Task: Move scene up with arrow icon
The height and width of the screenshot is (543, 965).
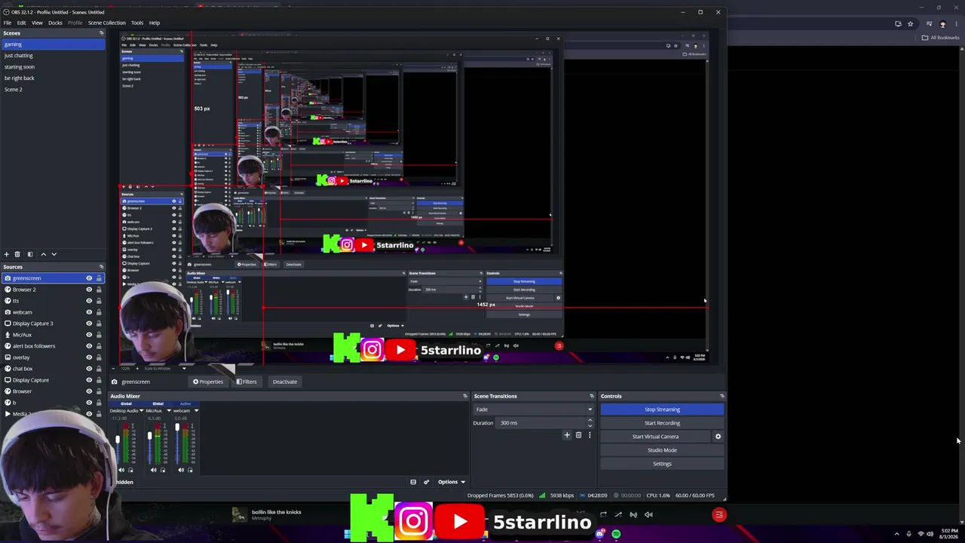Action: coord(43,254)
